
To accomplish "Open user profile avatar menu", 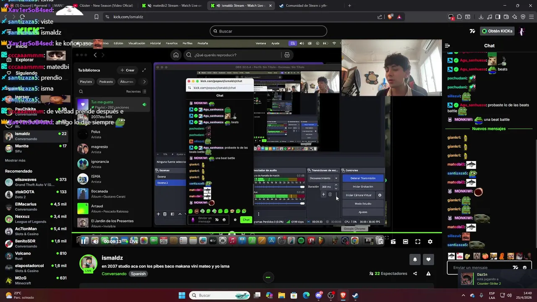I will [521, 31].
